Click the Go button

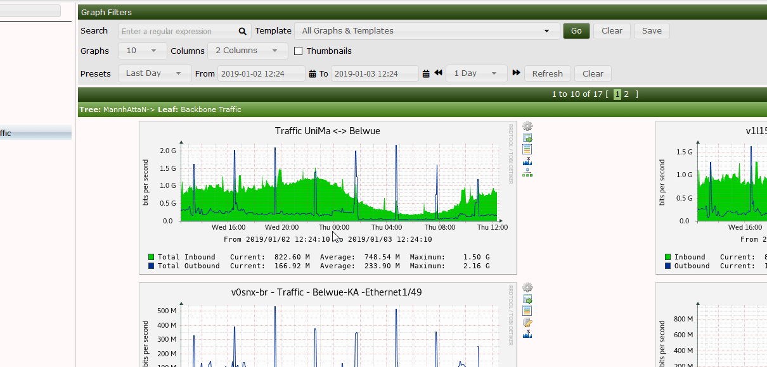(x=576, y=31)
